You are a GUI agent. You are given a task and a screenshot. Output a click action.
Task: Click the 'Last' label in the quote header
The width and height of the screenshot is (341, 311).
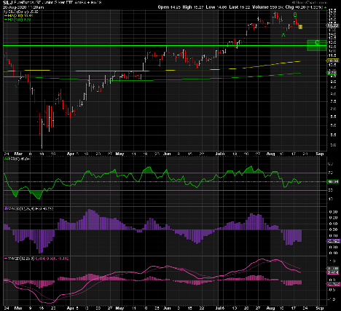click(234, 7)
